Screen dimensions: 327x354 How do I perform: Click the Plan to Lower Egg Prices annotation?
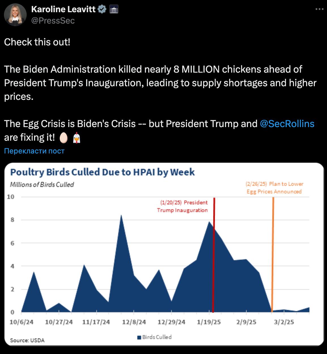point(274,188)
